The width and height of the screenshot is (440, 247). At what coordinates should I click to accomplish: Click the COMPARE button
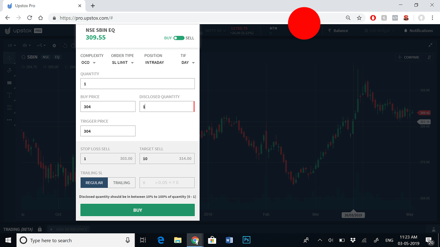[408, 57]
